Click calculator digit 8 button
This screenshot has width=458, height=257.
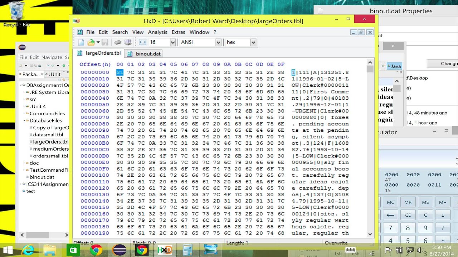(x=408, y=228)
